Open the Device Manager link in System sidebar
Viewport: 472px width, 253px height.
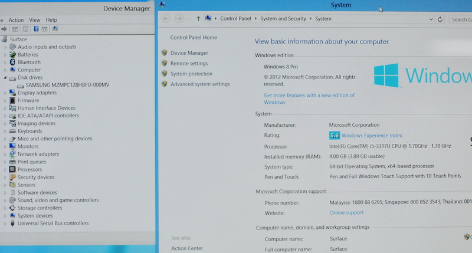[x=189, y=53]
